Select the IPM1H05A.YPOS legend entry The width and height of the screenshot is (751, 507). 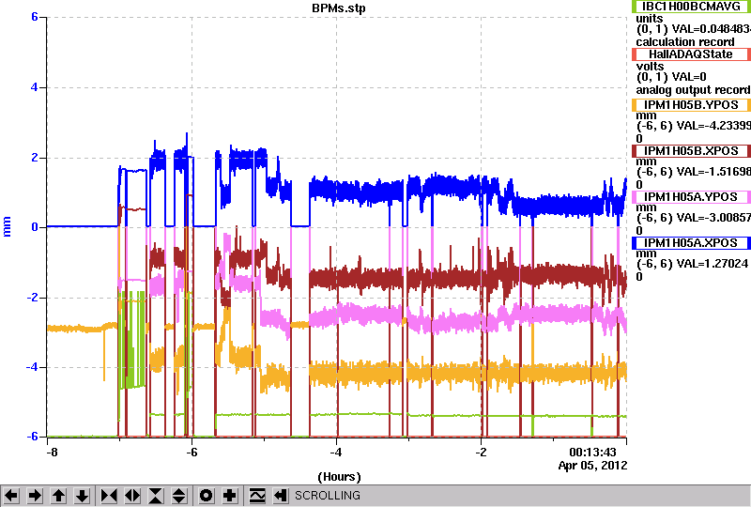[691, 197]
